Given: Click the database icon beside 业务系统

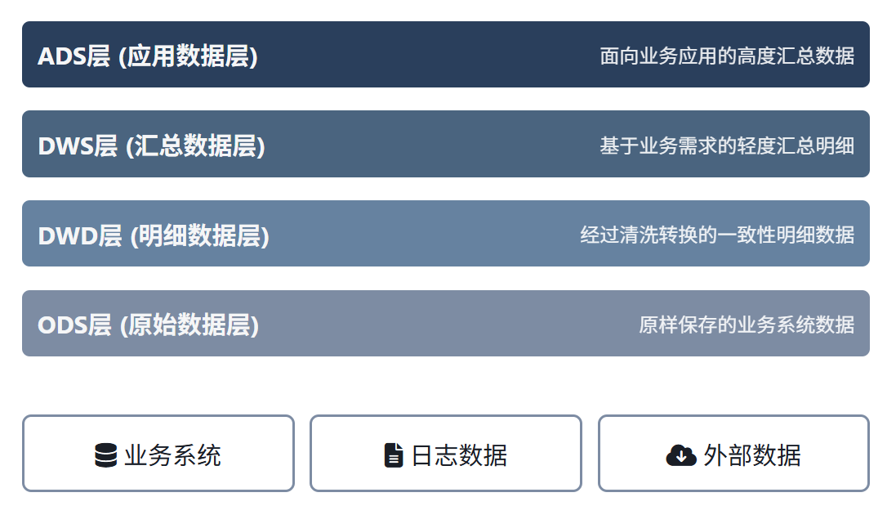Looking at the screenshot, I should (106, 455).
